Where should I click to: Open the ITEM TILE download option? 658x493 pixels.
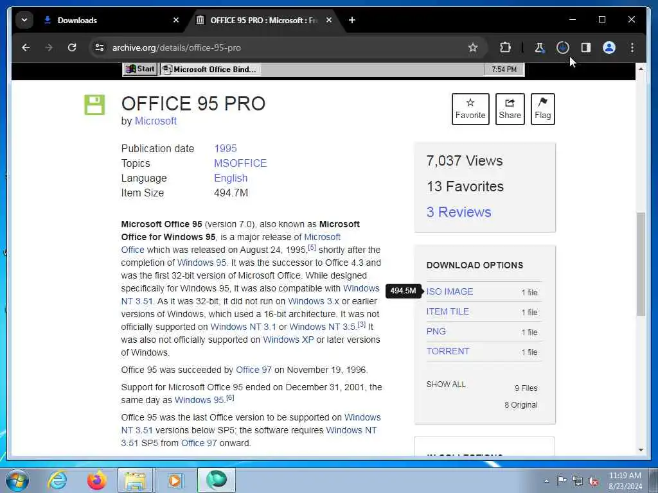pyautogui.click(x=447, y=311)
